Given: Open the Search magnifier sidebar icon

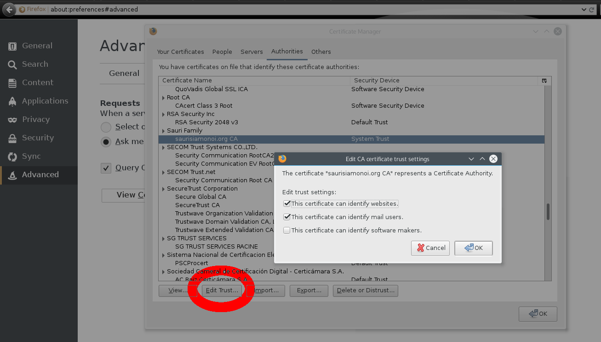Looking at the screenshot, I should pos(12,64).
